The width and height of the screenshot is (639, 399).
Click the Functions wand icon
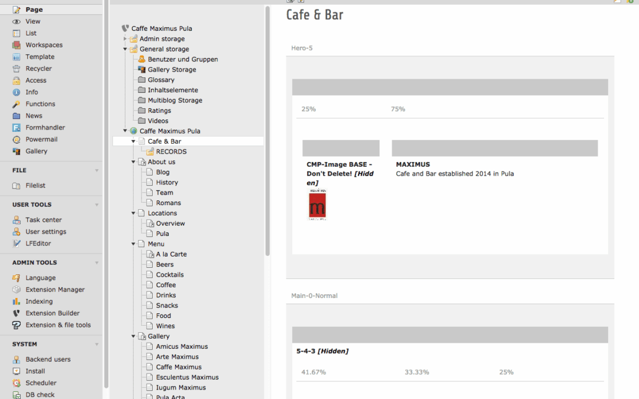click(x=17, y=104)
